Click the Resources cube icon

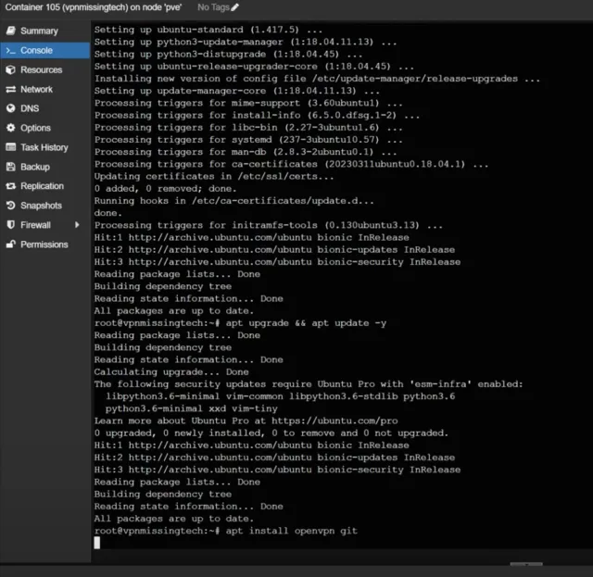click(x=11, y=69)
